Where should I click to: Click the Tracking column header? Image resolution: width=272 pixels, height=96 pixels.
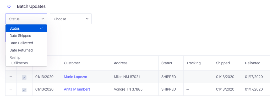[x=194, y=63]
